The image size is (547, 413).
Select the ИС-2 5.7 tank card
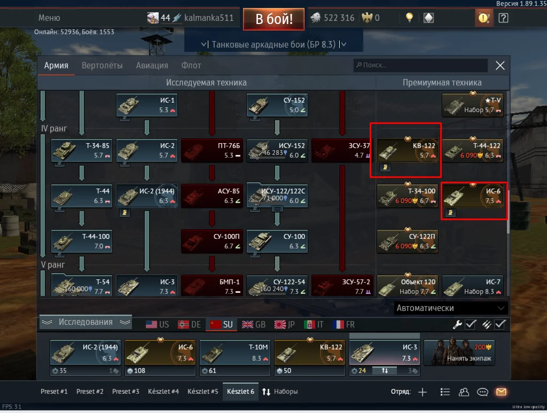(x=147, y=150)
